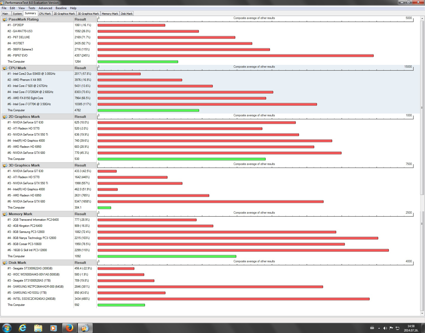Screen dimensions: 425x333
Task: Launch Internet Explorer from the taskbar
Action: pos(23,328)
